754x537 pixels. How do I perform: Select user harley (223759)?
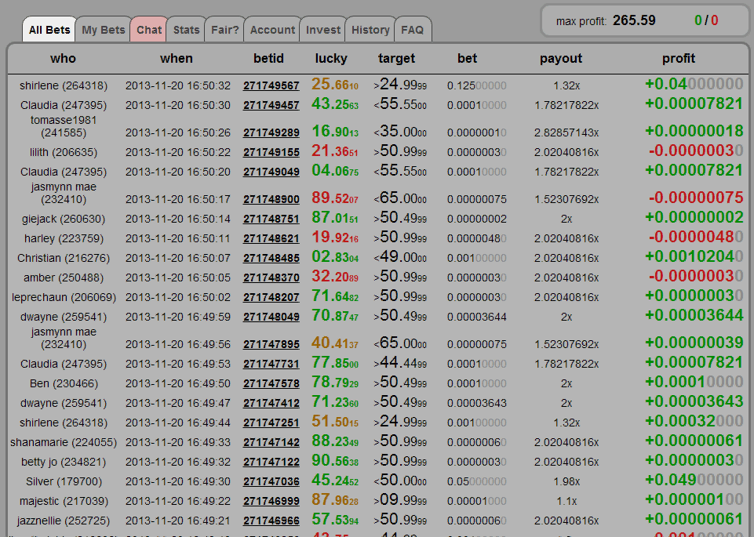coord(64,239)
